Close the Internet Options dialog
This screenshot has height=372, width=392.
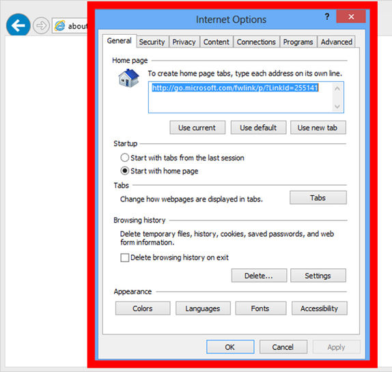[x=351, y=16]
